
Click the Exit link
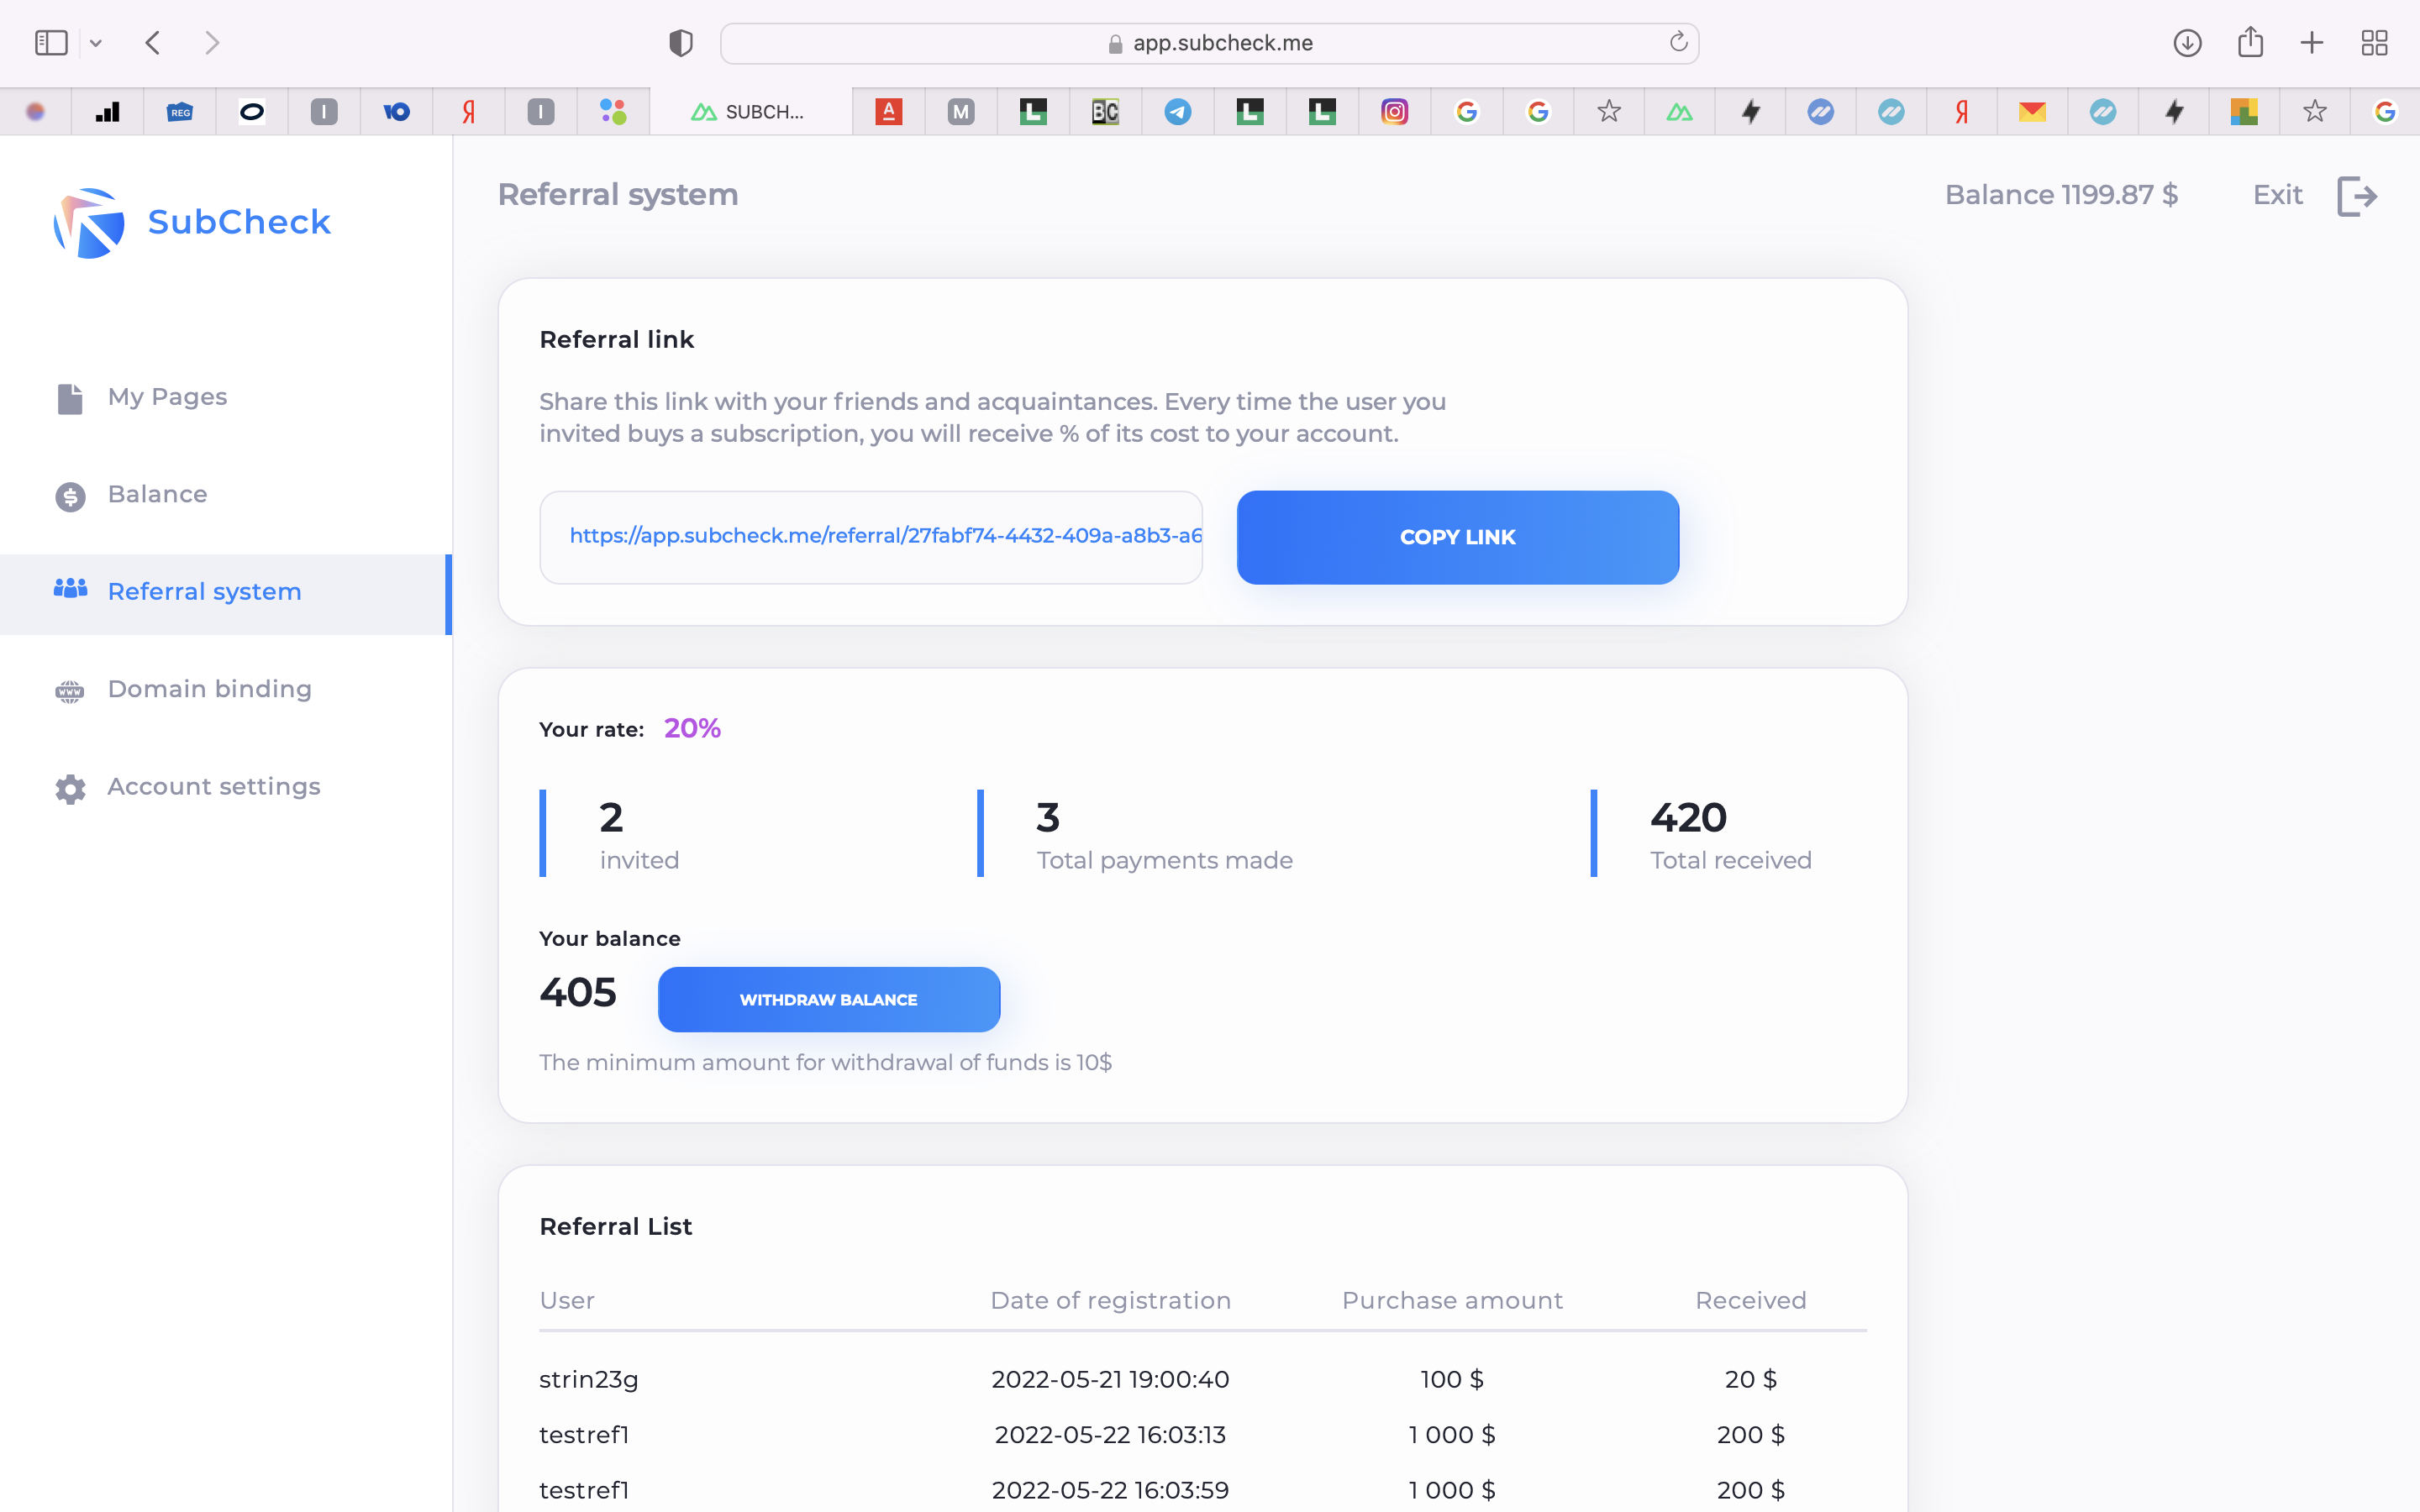click(x=2277, y=194)
